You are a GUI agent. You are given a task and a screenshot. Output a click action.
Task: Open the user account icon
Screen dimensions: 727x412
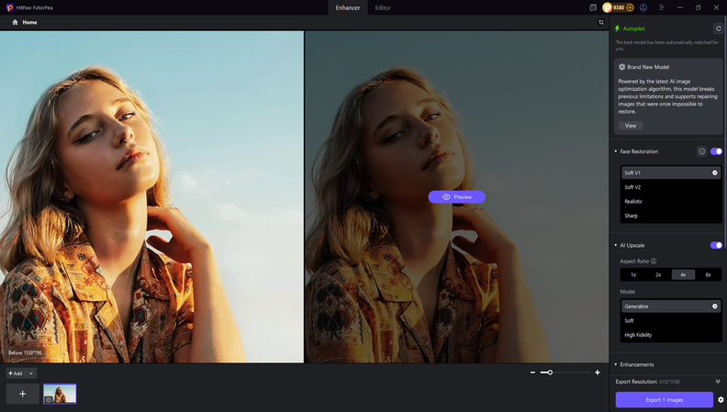point(643,7)
